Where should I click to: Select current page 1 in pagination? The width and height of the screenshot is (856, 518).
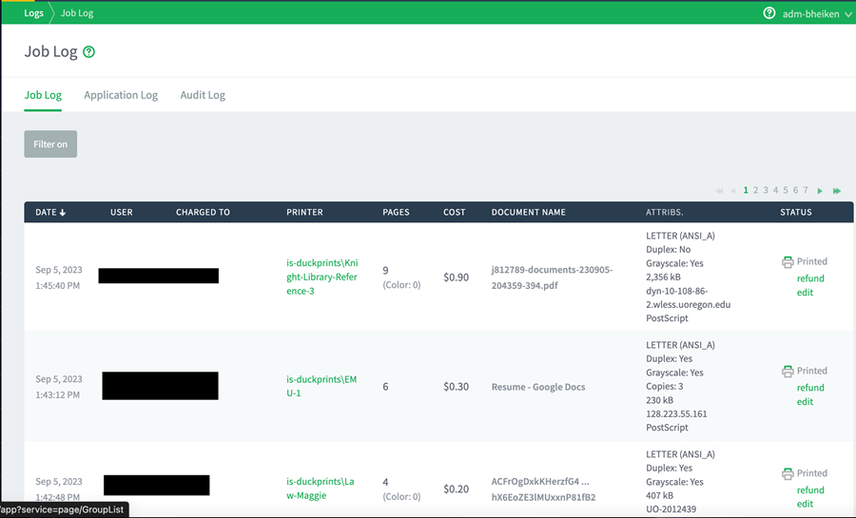[x=746, y=190]
